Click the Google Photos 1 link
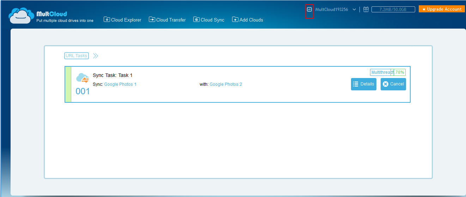This screenshot has height=197, width=466. [120, 84]
